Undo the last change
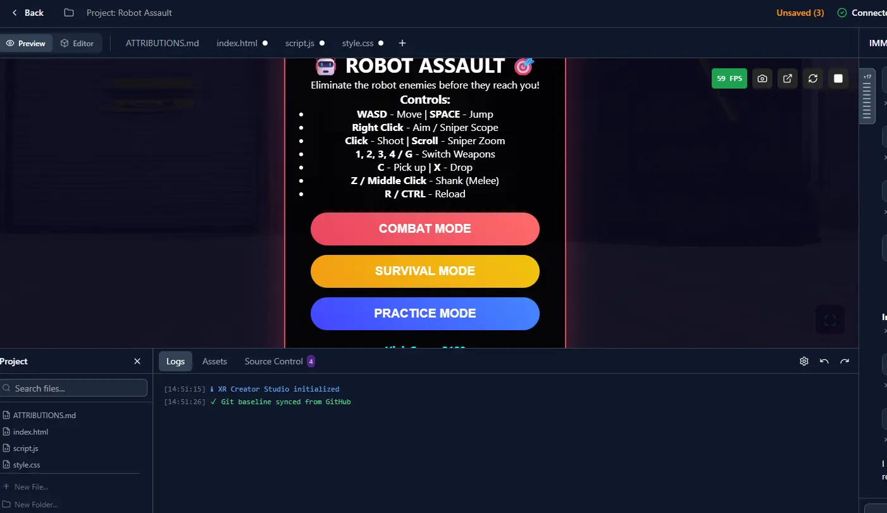The image size is (887, 513). click(824, 361)
